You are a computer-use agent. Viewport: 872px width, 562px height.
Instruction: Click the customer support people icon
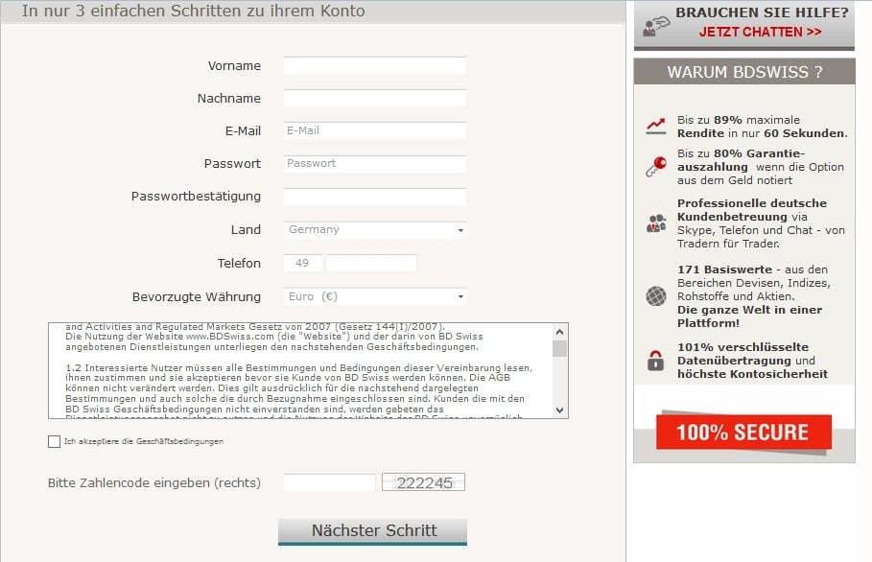click(x=656, y=222)
